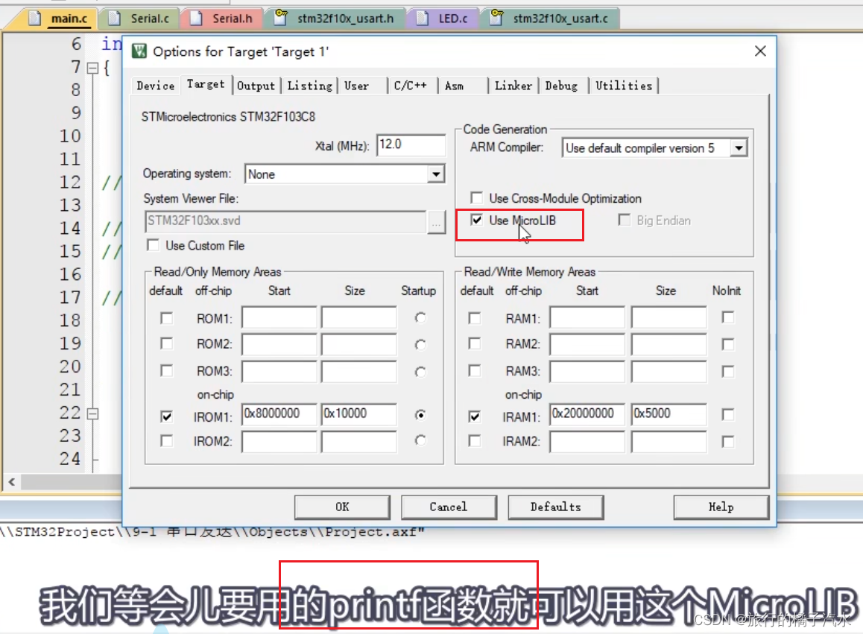Select ROM2 as the Startup area
Image resolution: width=863 pixels, height=634 pixels.
coord(420,344)
